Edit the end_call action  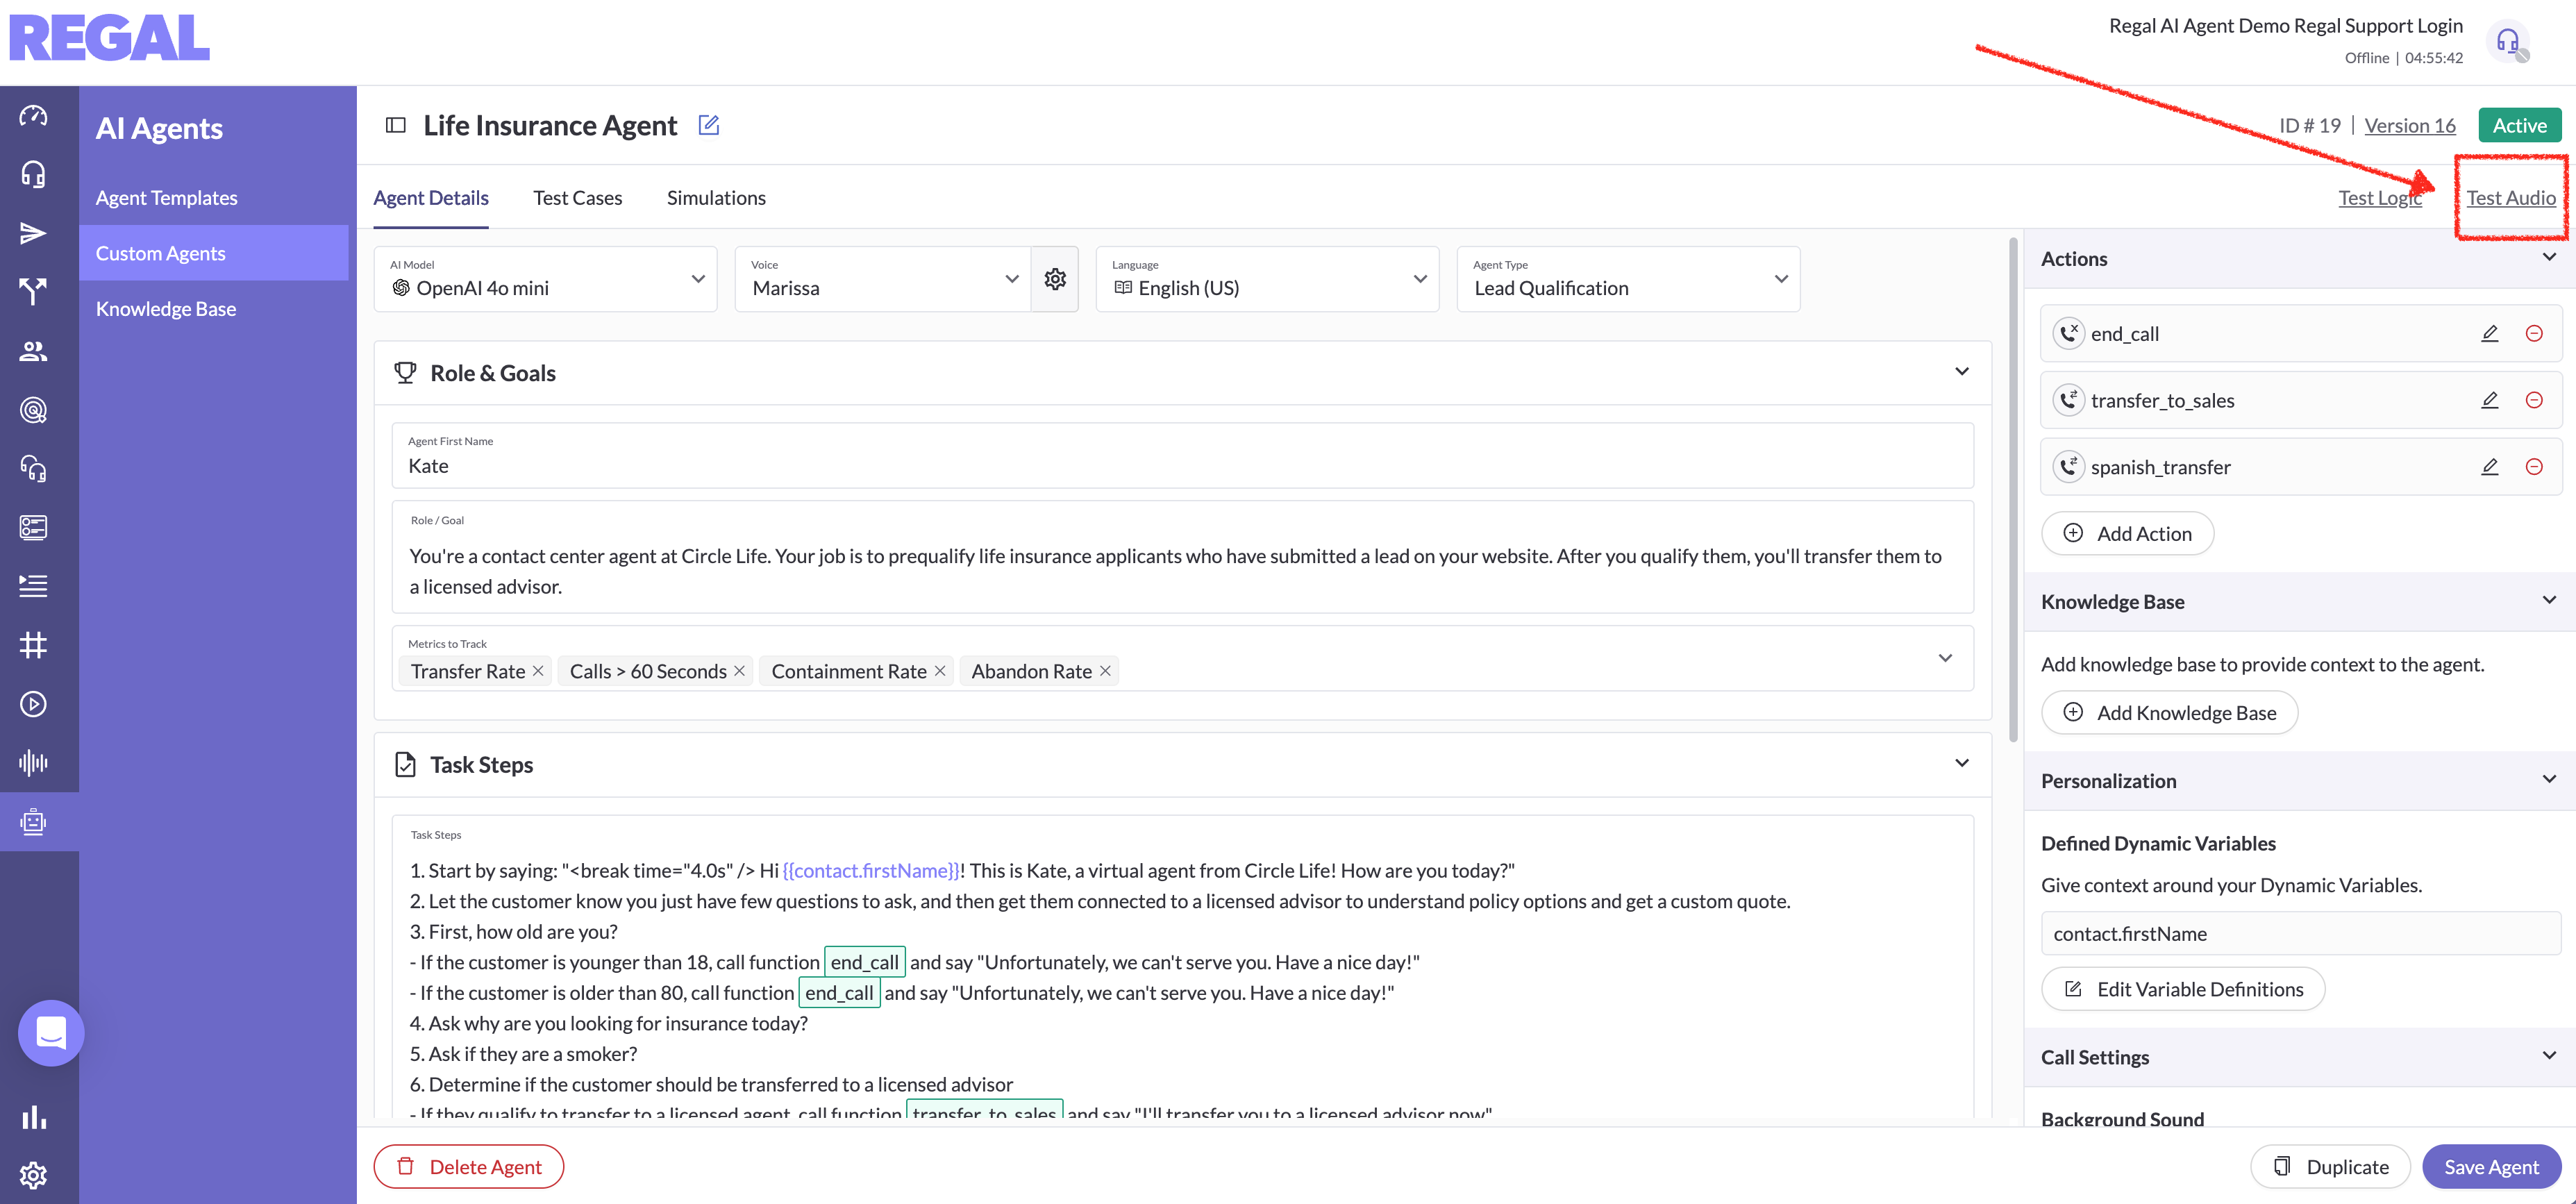[x=2489, y=334]
